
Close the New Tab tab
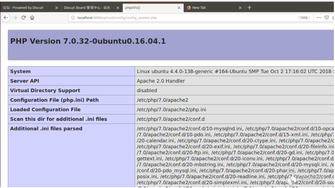point(240,8)
